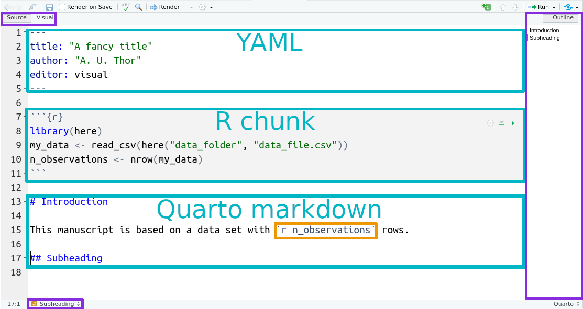Image resolution: width=583 pixels, height=309 pixels.
Task: Run current R chunk play button
Action: tap(513, 123)
